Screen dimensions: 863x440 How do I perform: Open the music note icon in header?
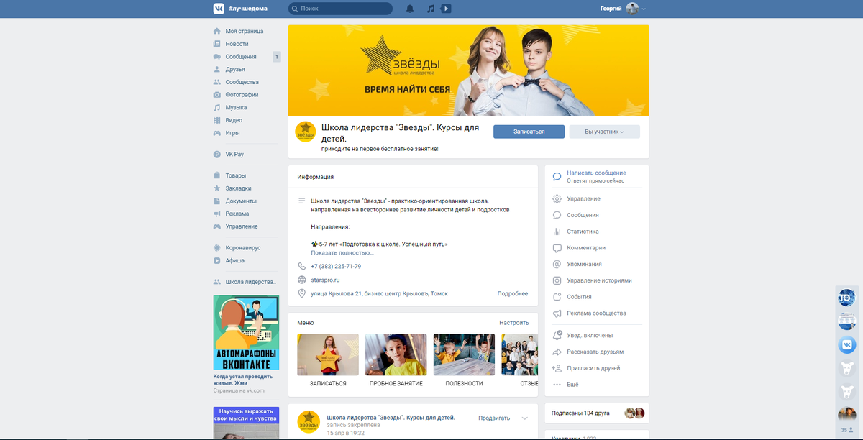point(430,9)
